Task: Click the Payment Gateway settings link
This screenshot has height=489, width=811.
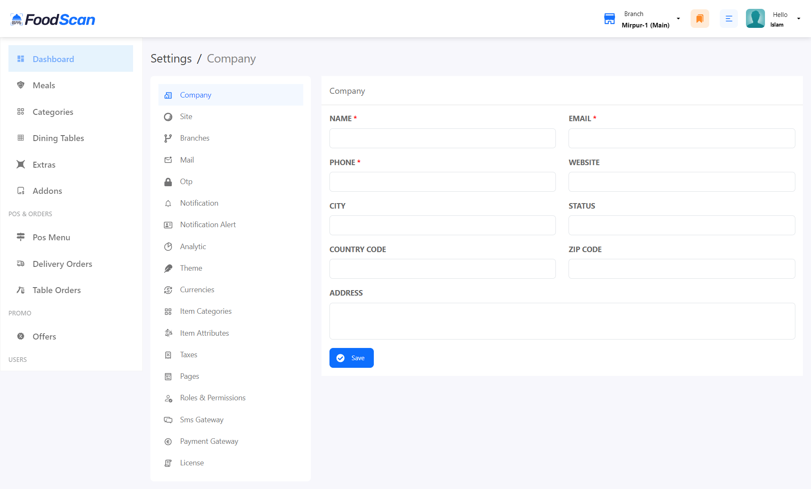Action: 209,441
